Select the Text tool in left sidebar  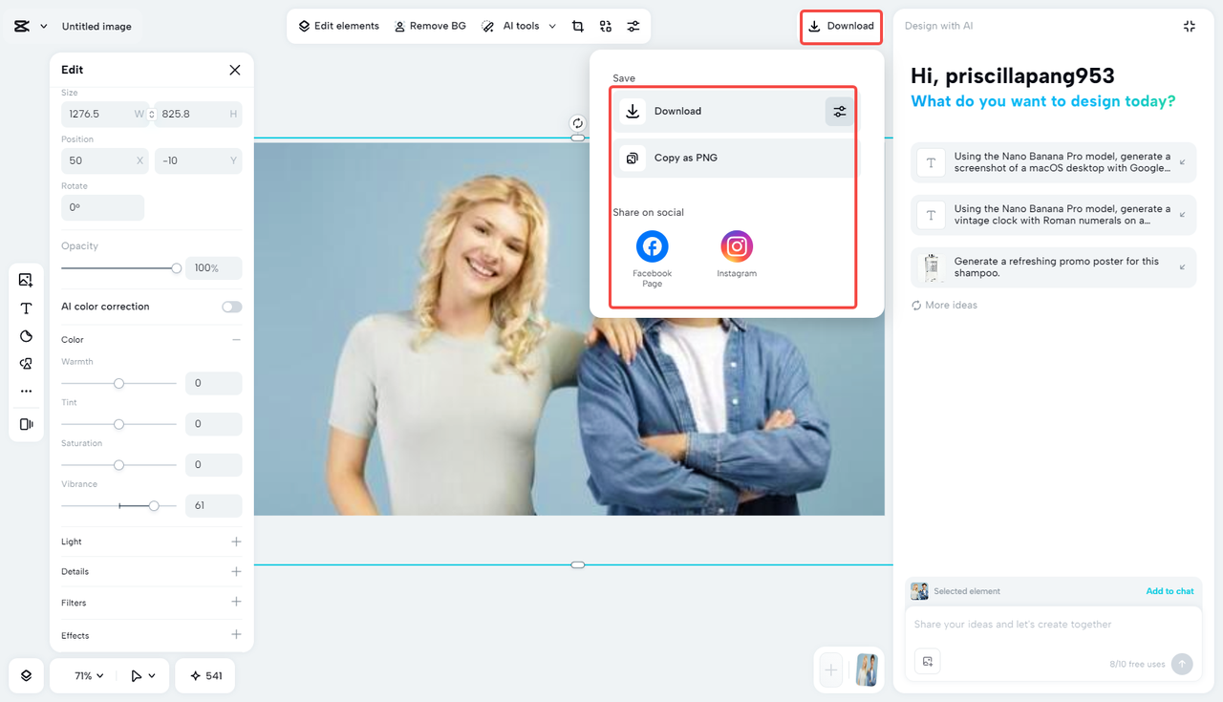[26, 308]
